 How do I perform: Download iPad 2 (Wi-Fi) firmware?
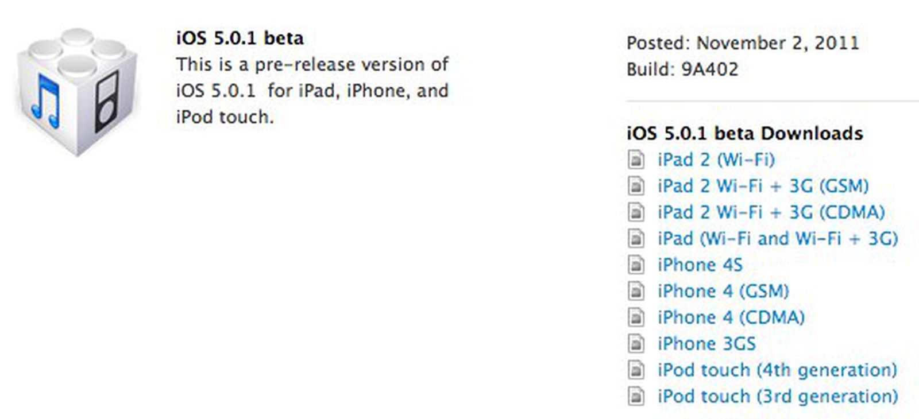716,160
